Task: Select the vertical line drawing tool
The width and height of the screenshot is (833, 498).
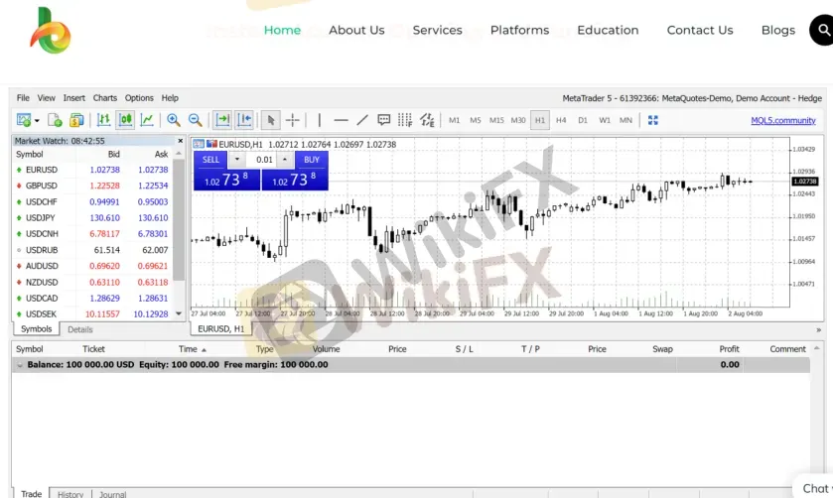Action: pos(319,120)
